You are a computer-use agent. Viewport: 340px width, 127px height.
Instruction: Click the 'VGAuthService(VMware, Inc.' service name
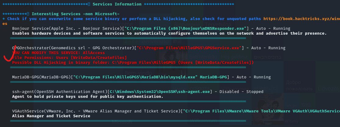[44, 111]
